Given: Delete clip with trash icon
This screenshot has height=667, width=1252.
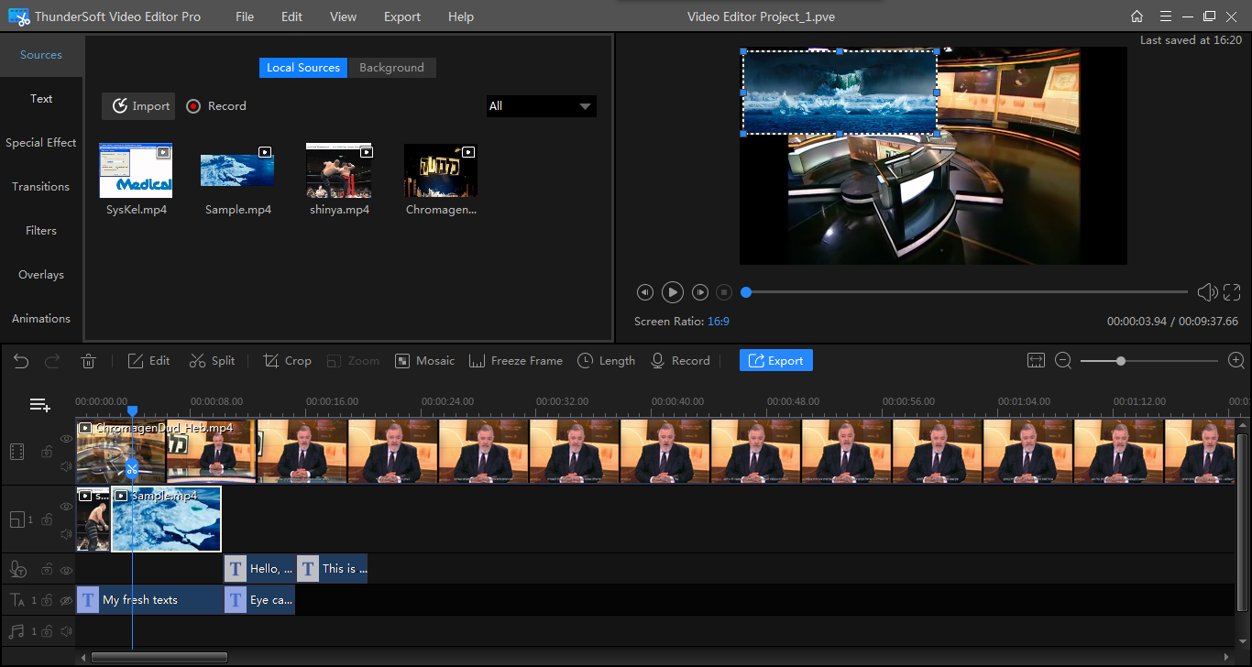Looking at the screenshot, I should pyautogui.click(x=88, y=361).
